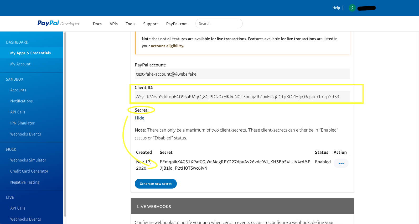Click the Enabled status text

click(323, 162)
